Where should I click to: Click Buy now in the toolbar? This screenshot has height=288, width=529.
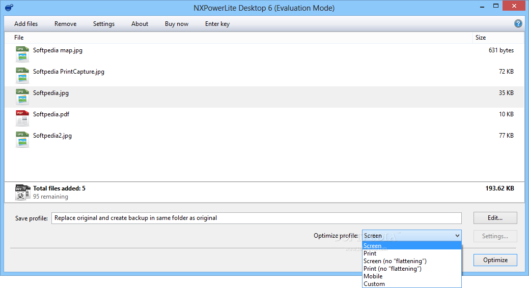[177, 24]
